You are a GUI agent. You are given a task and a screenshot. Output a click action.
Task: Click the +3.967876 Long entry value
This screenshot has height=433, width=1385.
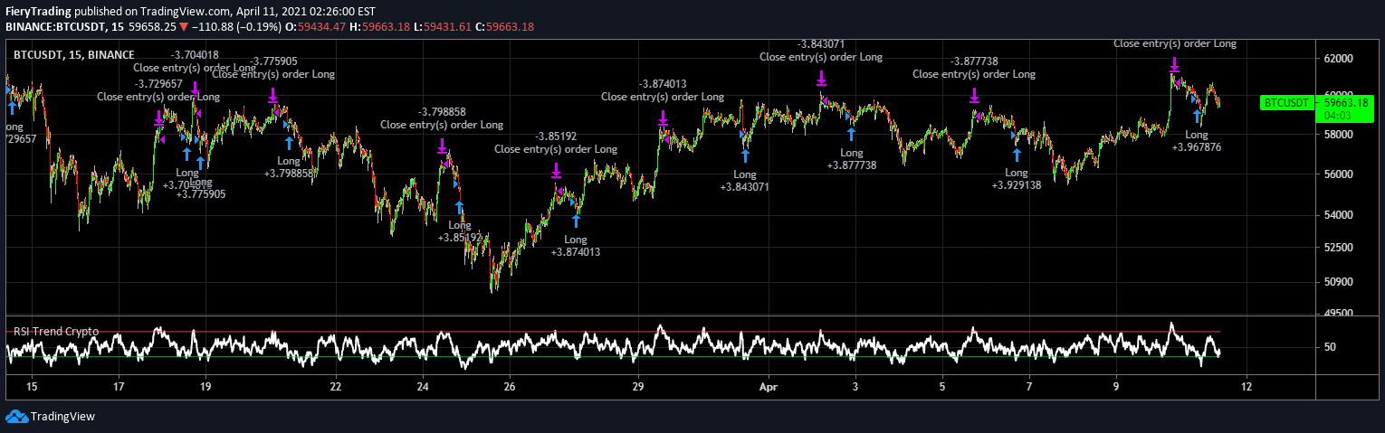click(1197, 147)
